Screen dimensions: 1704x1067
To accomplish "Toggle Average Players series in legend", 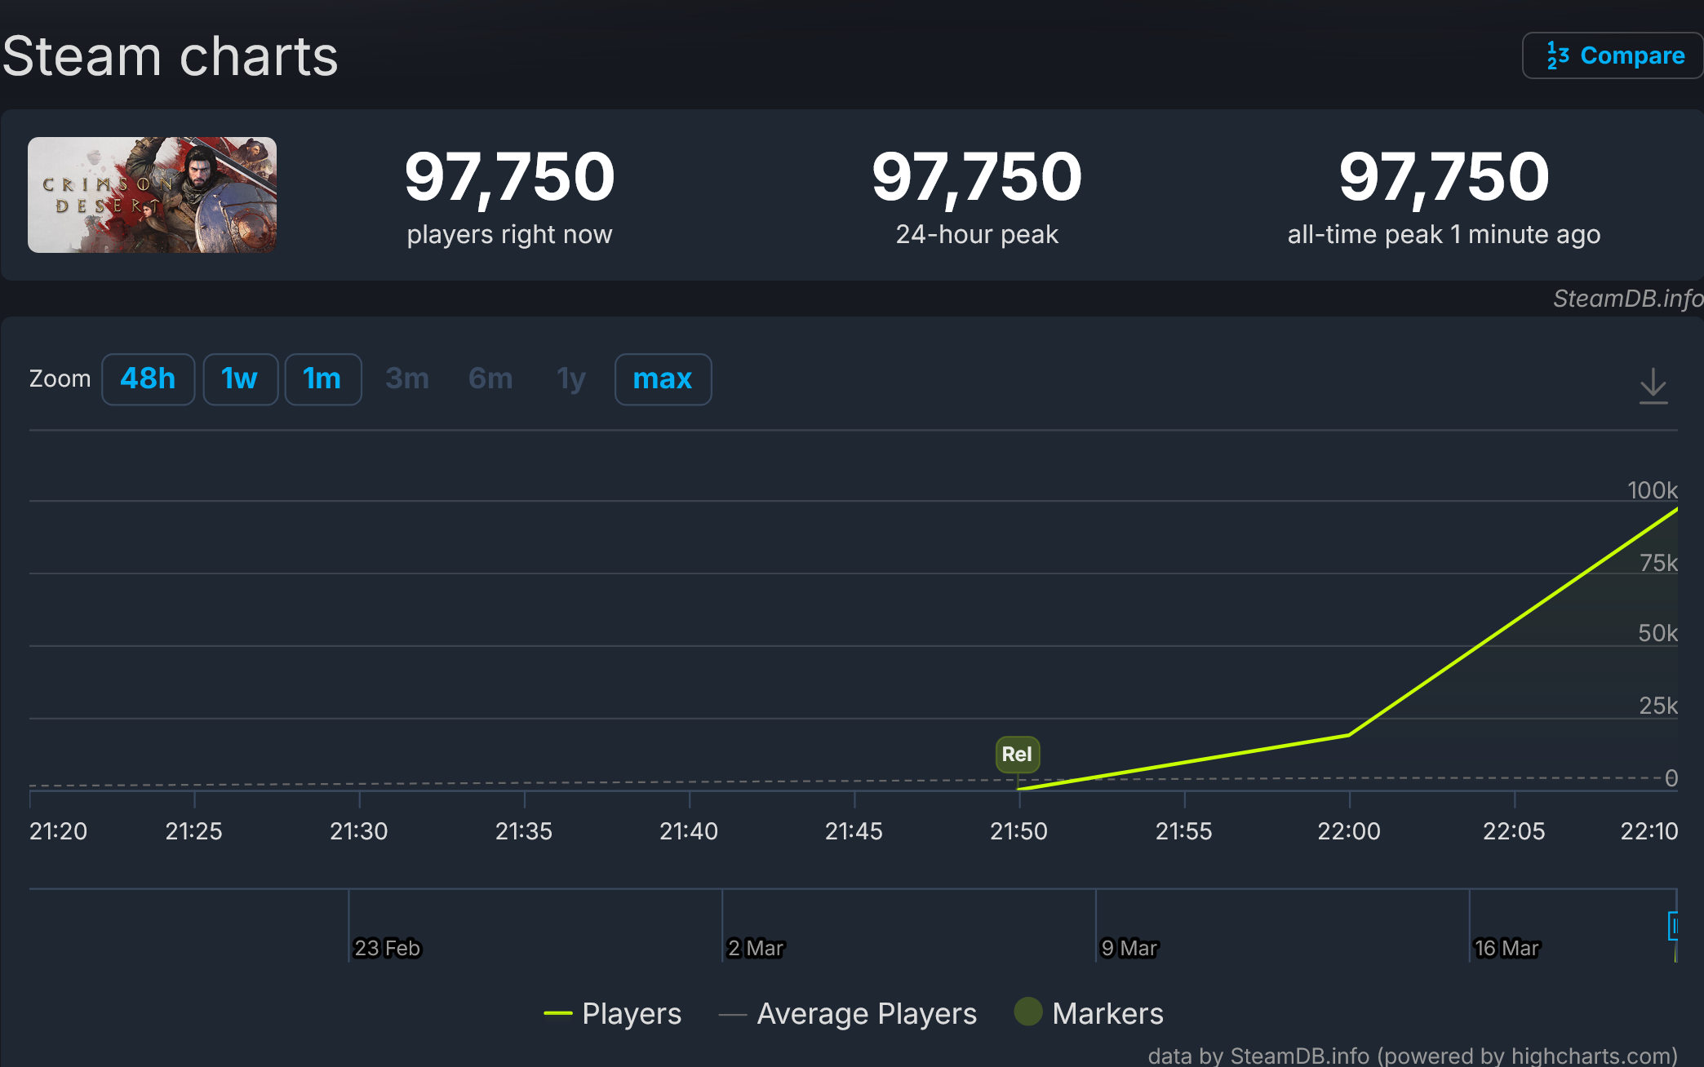I will [x=866, y=1013].
